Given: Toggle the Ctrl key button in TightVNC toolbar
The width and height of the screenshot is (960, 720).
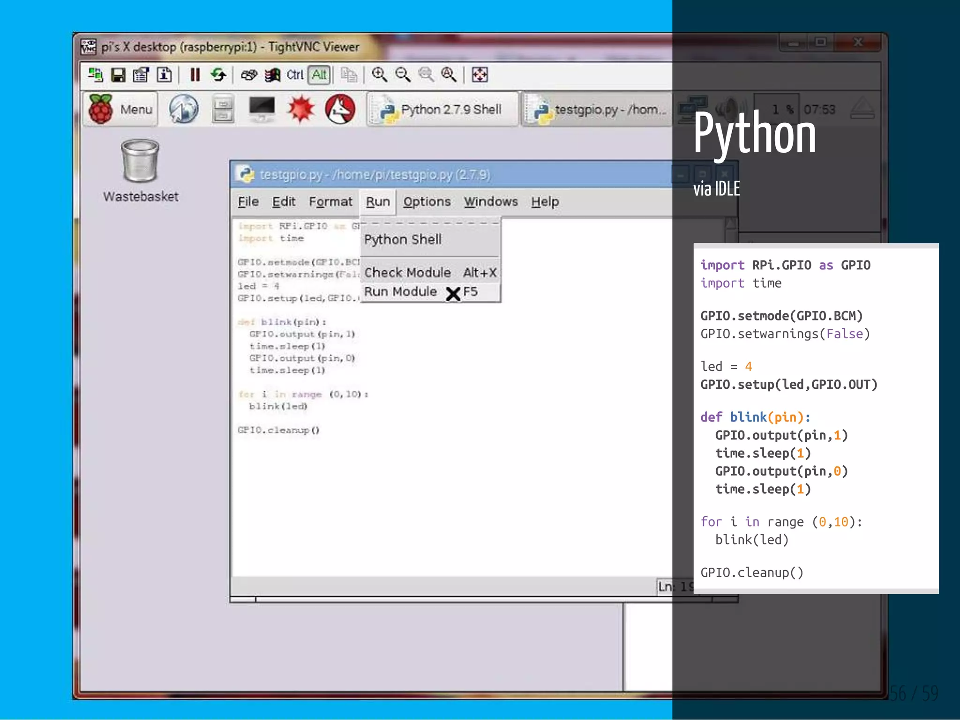Looking at the screenshot, I should pyautogui.click(x=295, y=74).
